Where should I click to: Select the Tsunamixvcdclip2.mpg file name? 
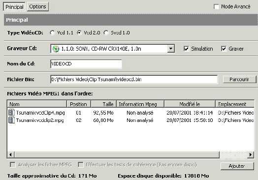[x=40, y=120]
